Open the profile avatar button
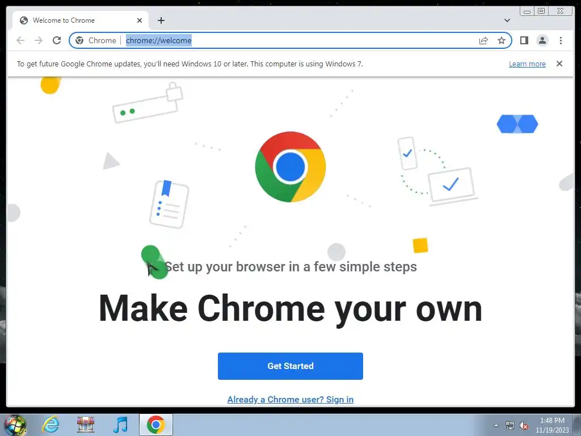This screenshot has height=436, width=581. [542, 40]
